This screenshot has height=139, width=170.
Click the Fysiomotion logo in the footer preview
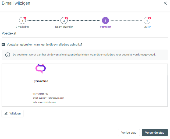(41, 69)
